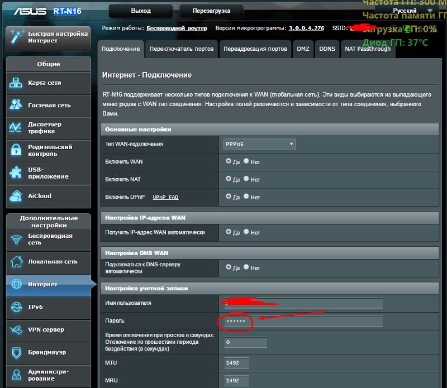This screenshot has width=447, height=388.
Task: Click the firmware version 3.0.0.4.276 link
Action: pyautogui.click(x=306, y=28)
